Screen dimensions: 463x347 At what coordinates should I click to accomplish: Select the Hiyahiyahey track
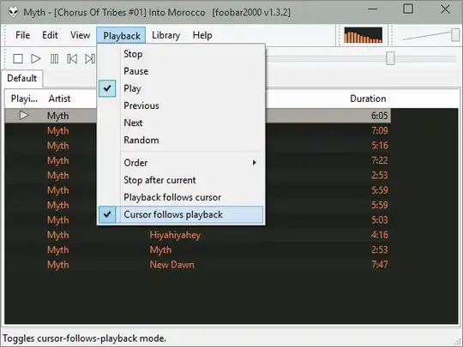point(198,235)
